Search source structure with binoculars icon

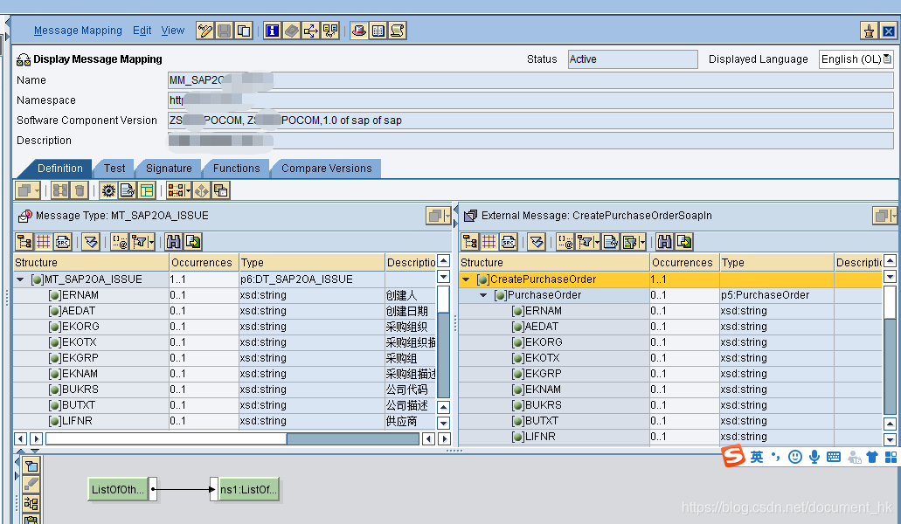(174, 242)
